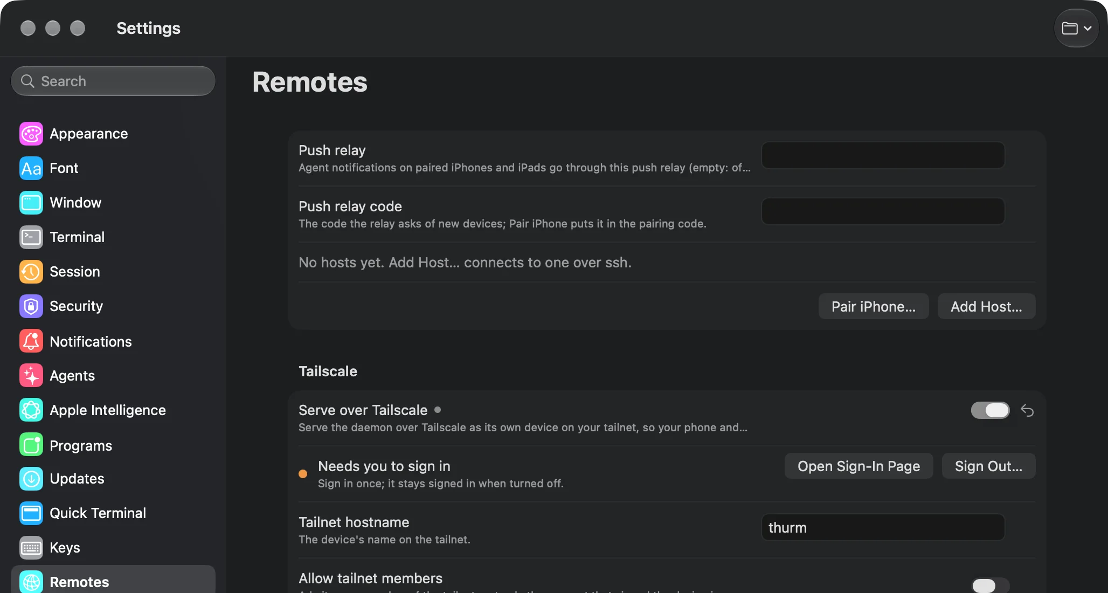Click the search magnifier icon
The height and width of the screenshot is (593, 1108).
coord(27,81)
